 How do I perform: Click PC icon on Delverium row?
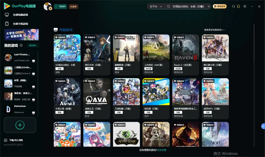(x=33, y=113)
